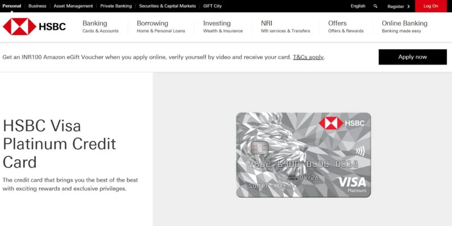
Task: Expand the Offers & Rewards menu
Action: click(x=346, y=26)
